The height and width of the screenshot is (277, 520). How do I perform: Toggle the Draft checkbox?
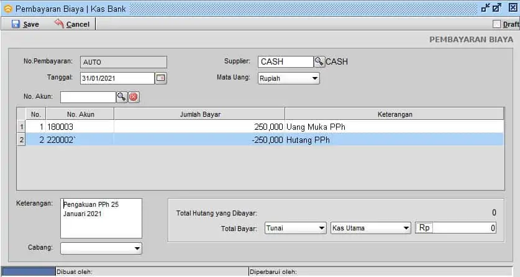pos(496,24)
